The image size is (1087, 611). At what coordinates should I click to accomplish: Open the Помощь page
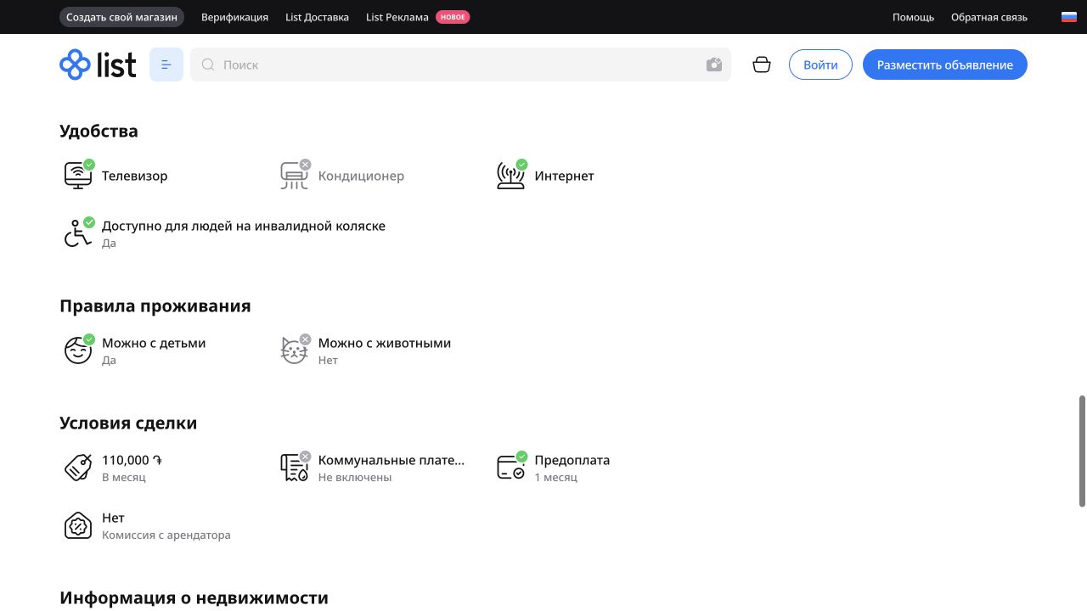point(913,17)
